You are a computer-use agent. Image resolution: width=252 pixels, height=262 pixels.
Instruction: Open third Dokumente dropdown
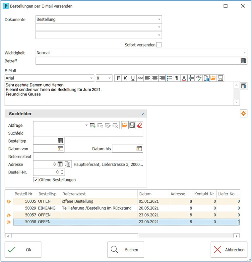pyautogui.click(x=159, y=35)
